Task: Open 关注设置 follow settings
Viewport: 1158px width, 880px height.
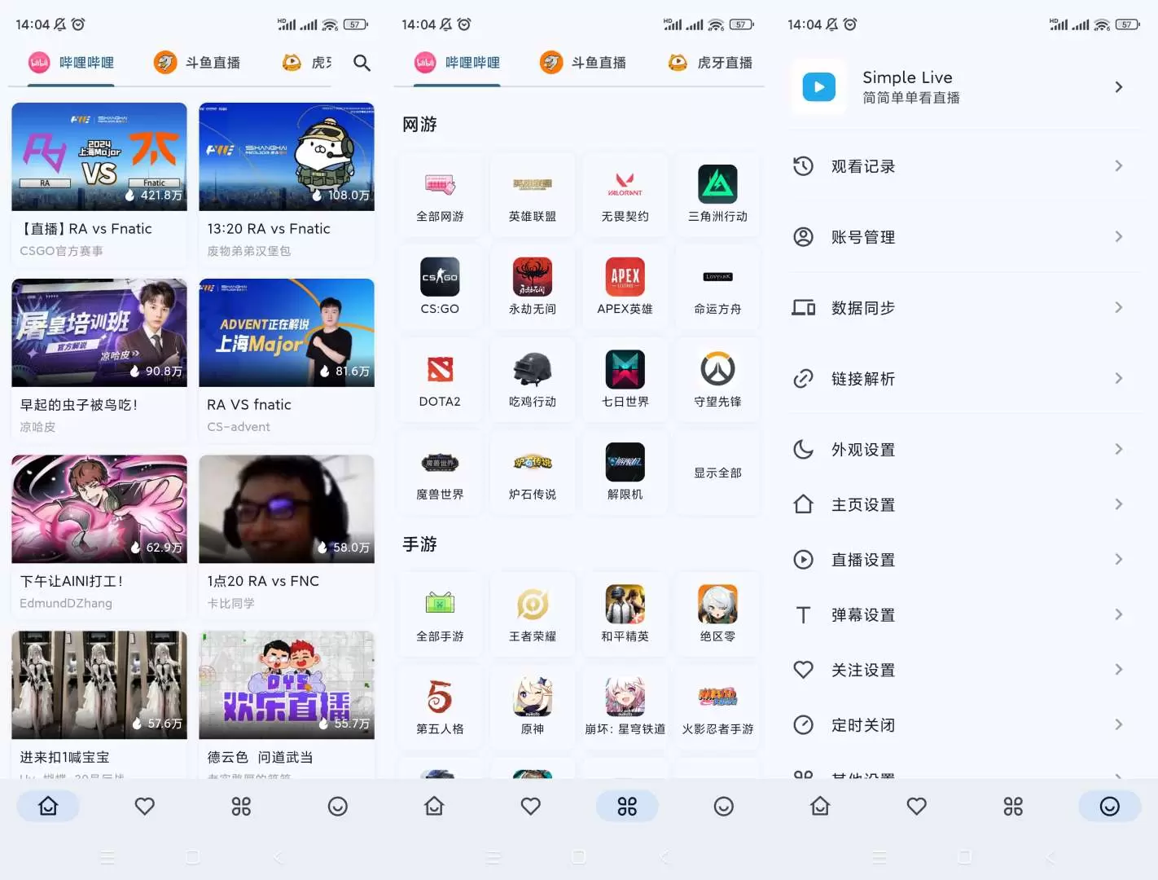Action: pos(965,670)
